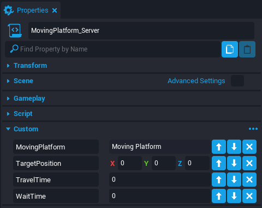Click the MovingPlatform_Server name field

click(x=141, y=31)
